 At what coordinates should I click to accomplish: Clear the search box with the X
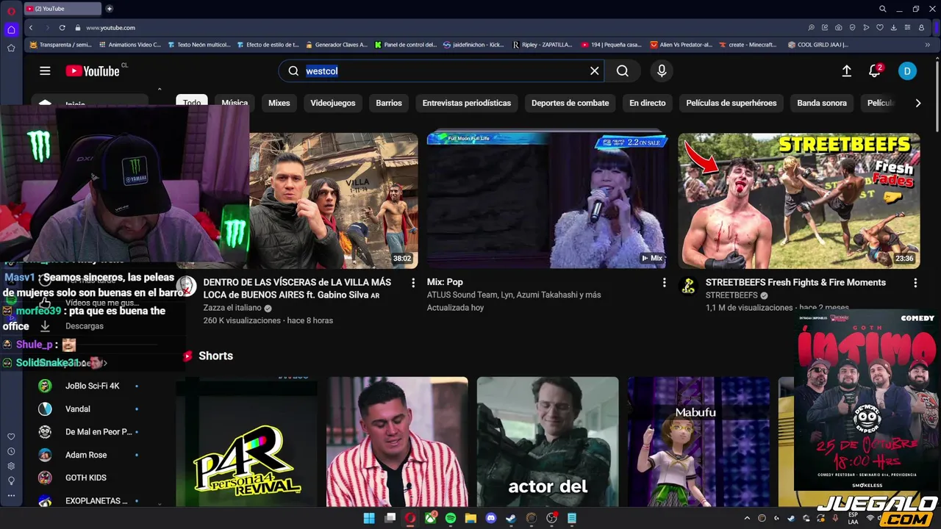595,71
